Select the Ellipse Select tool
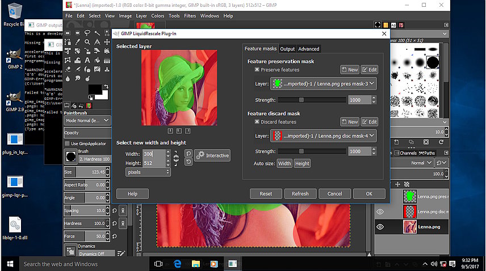This screenshot has width=486, height=271. click(77, 32)
